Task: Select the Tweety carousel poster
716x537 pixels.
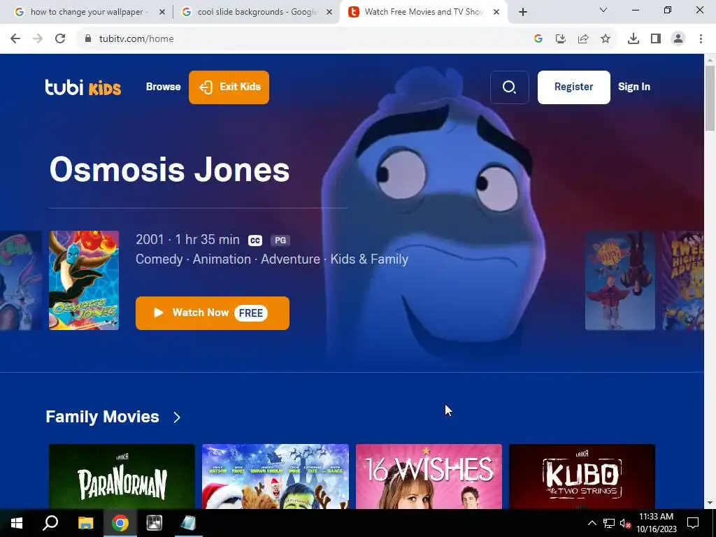Action: [x=682, y=280]
